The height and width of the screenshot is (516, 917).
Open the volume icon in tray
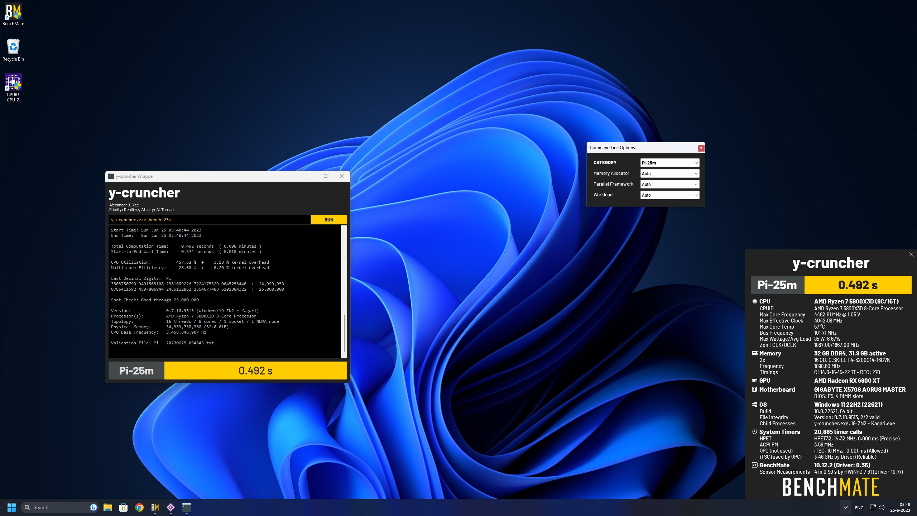(882, 507)
